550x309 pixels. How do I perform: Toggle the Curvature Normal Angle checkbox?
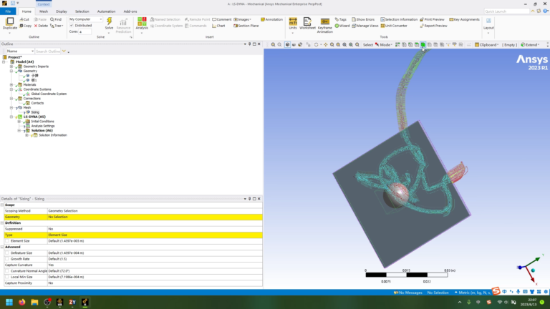point(7,271)
